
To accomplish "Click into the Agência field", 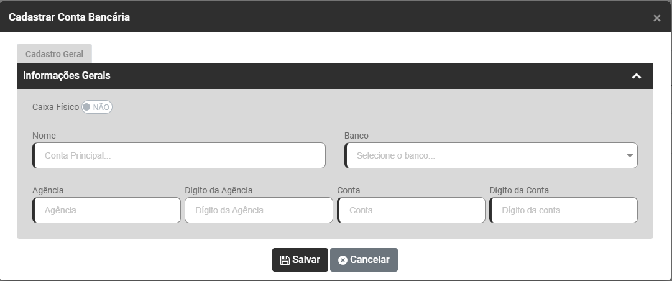I will (106, 210).
